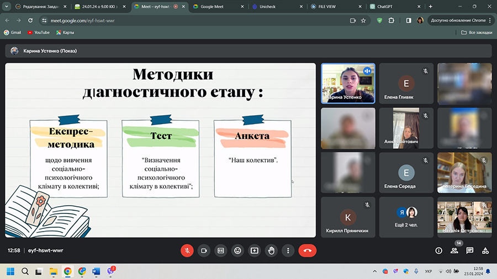Click the present screen icon
This screenshot has width=497, height=279.
coord(255,250)
